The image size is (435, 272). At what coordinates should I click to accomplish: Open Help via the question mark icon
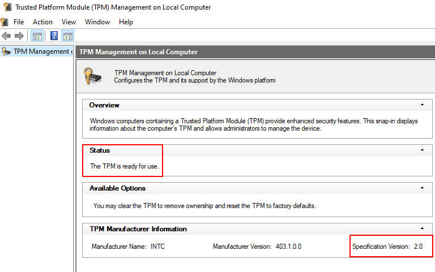pos(54,36)
